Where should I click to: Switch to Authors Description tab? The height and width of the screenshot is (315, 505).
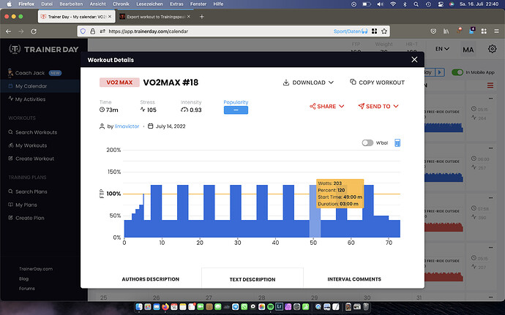pyautogui.click(x=151, y=279)
